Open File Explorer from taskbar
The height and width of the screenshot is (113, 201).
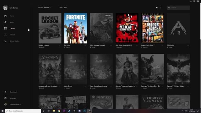tap(54, 111)
